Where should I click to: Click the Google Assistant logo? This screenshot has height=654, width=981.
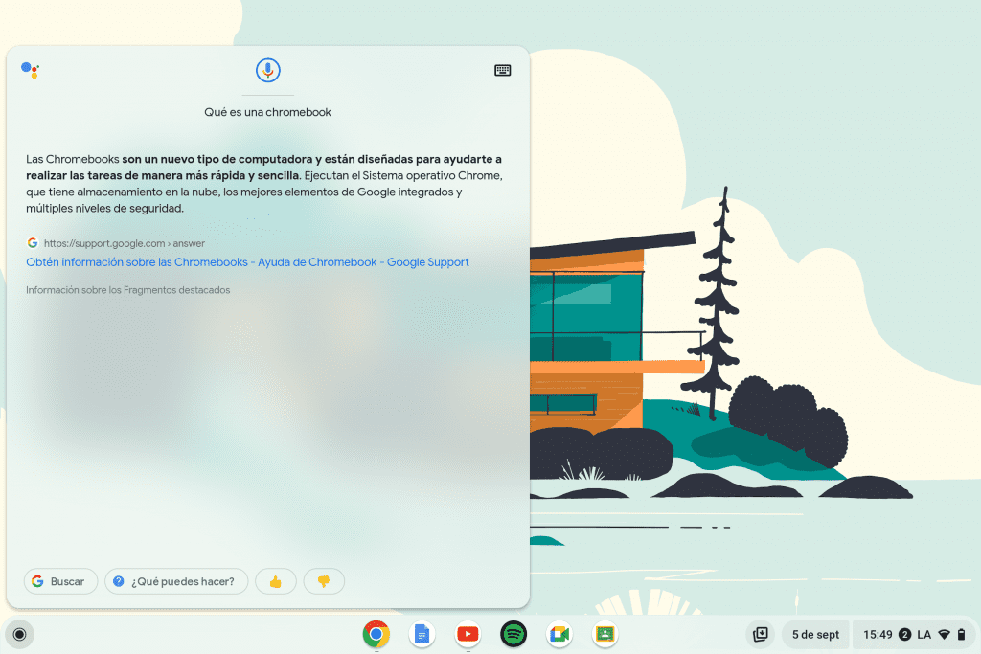coord(30,70)
